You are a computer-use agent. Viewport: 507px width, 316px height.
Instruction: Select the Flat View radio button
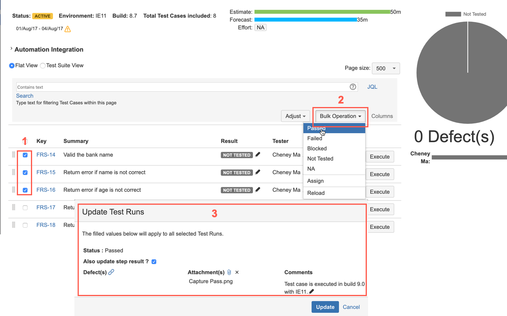tap(12, 66)
